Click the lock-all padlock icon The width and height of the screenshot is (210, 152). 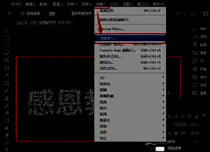(x=176, y=133)
